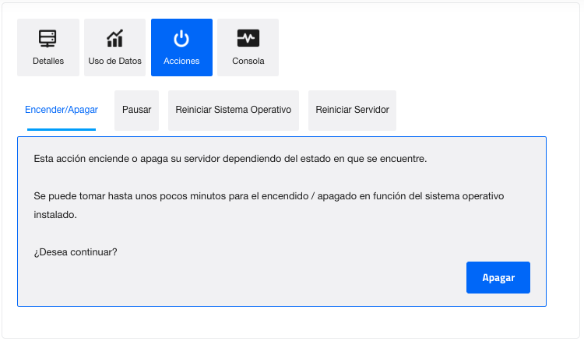Select the Acciones label text

point(181,61)
